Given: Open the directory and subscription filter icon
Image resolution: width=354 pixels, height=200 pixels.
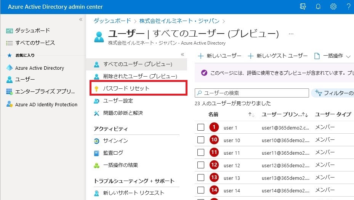Looking at the screenshot, I should click(303, 7).
